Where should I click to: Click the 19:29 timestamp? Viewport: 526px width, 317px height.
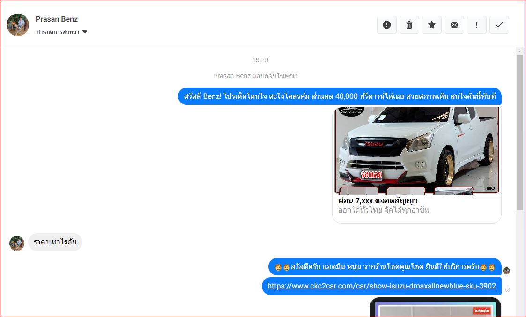pyautogui.click(x=260, y=60)
